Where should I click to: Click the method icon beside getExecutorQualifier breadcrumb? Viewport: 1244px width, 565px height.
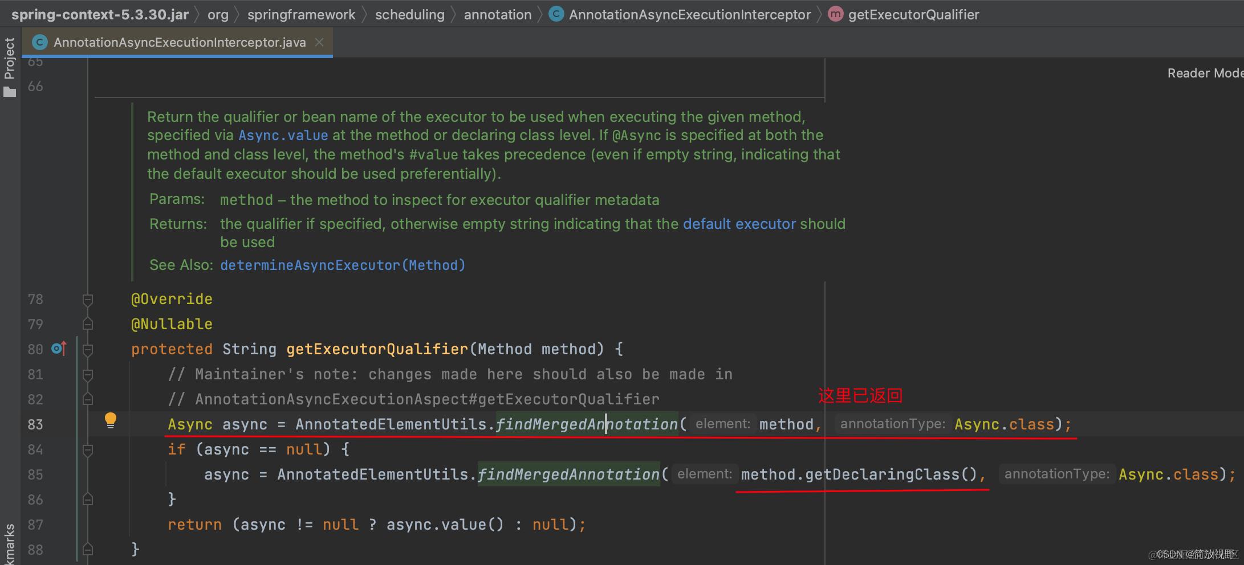[835, 14]
